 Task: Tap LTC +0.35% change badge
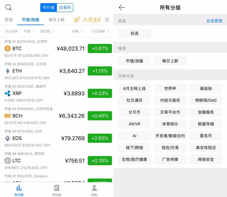(x=100, y=161)
